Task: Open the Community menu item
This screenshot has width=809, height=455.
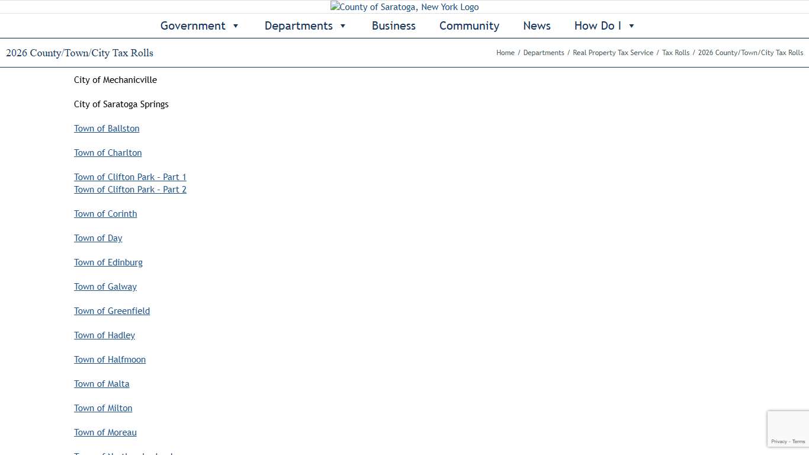Action: click(x=469, y=26)
